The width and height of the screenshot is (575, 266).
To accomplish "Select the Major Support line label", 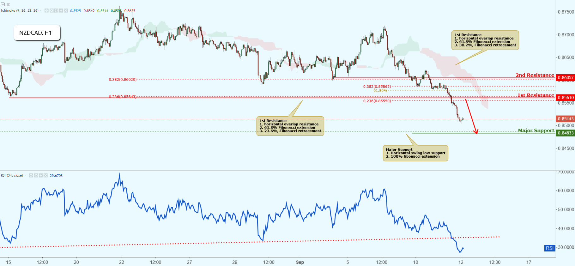I will pos(536,130).
